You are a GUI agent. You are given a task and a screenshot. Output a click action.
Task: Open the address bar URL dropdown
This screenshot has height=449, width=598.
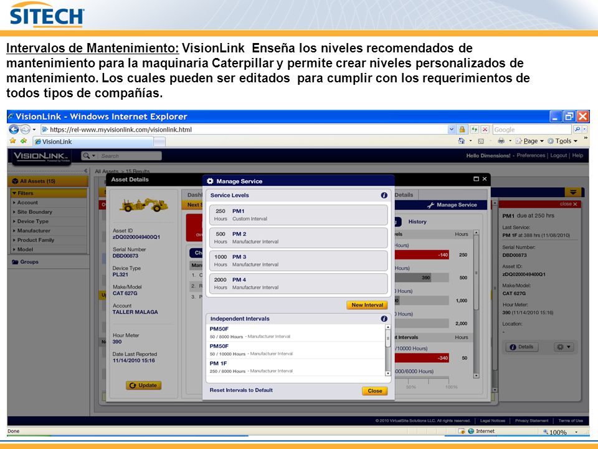[x=452, y=130]
